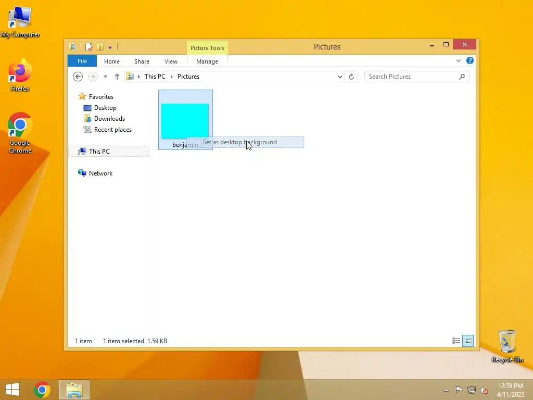This screenshot has height=400, width=533.
Task: Launch Chrome from the taskbar
Action: click(42, 390)
